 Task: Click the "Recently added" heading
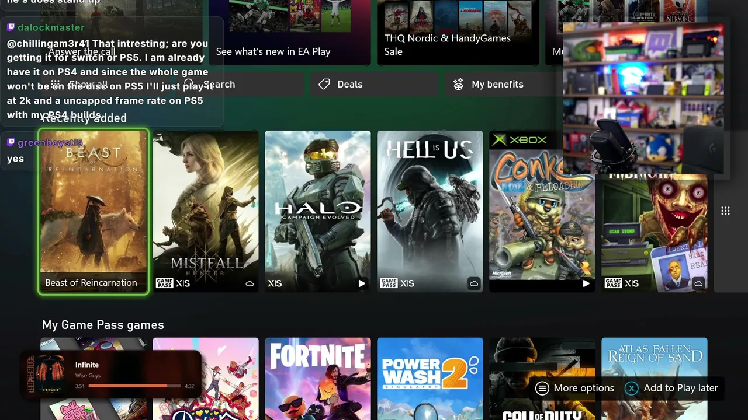pyautogui.click(x=85, y=118)
